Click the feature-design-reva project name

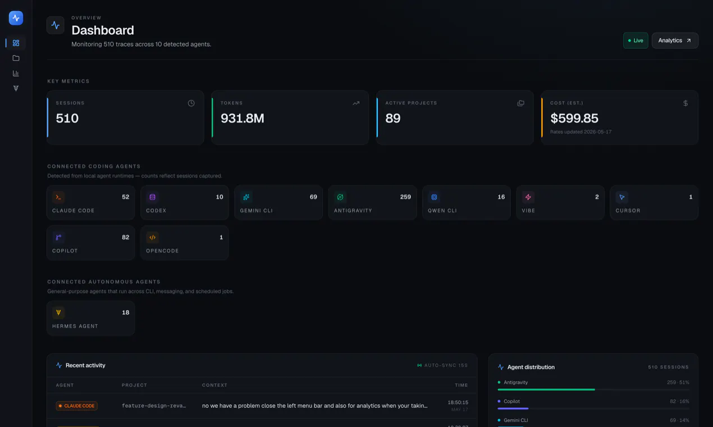click(x=154, y=406)
